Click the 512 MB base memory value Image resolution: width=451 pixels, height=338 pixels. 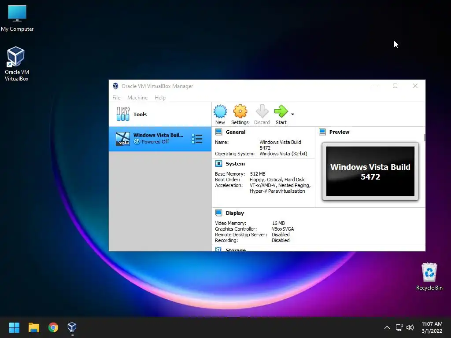tap(258, 174)
